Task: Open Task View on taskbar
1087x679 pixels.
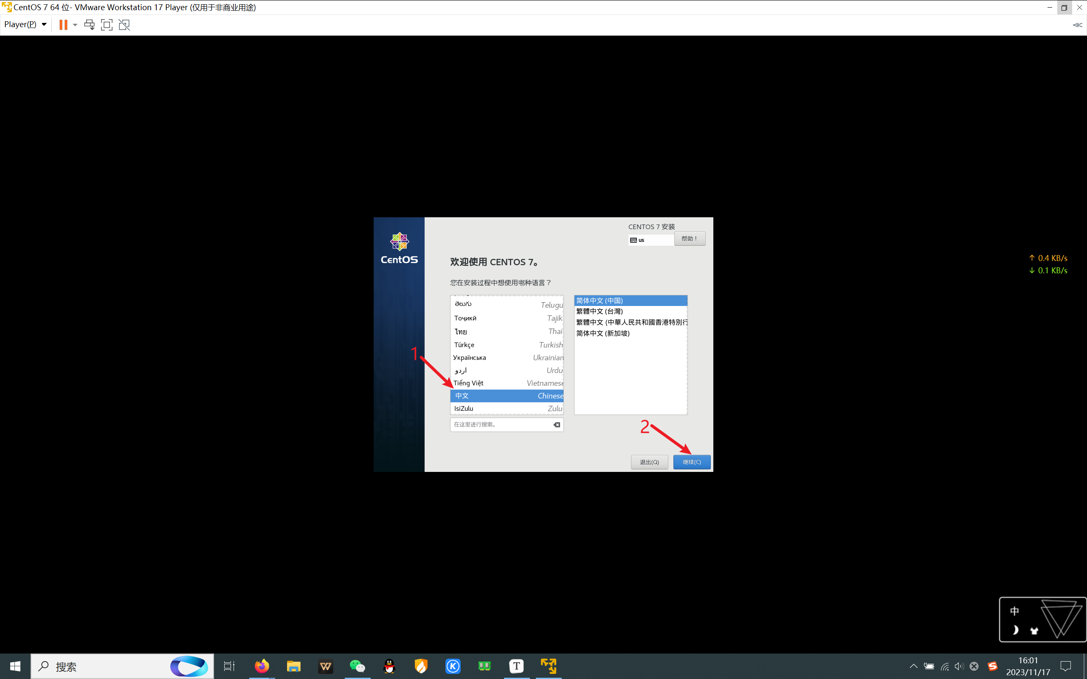Action: click(230, 666)
